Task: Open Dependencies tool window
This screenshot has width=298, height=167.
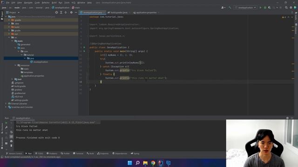Action: (x=120, y=154)
